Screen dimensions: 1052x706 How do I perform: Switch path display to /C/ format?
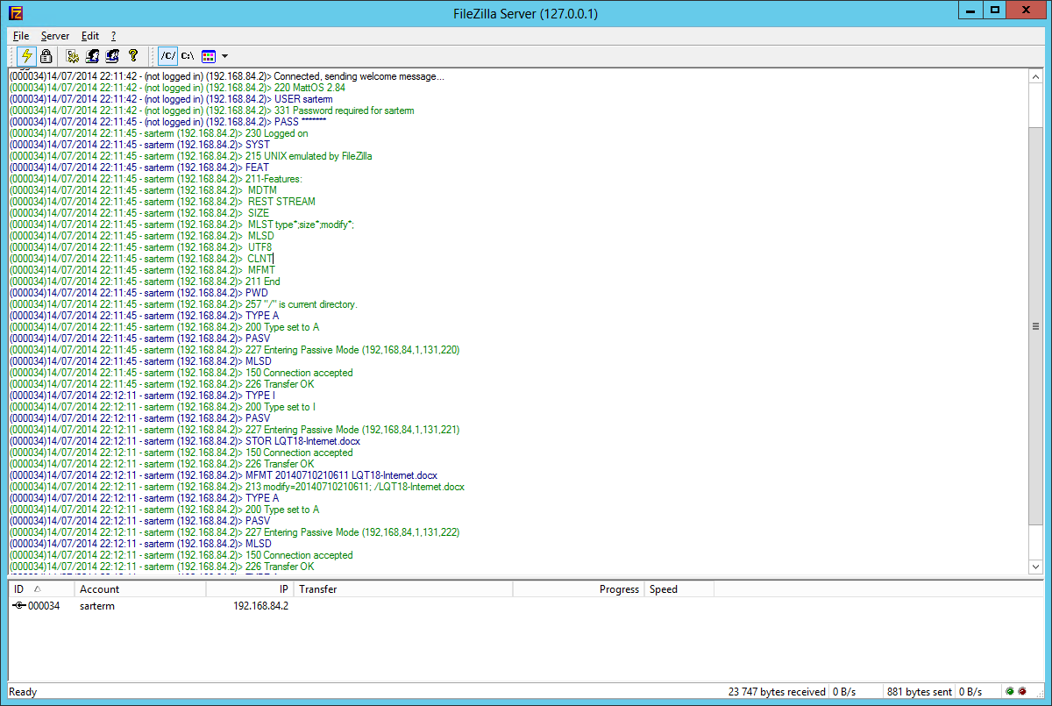pyautogui.click(x=167, y=56)
